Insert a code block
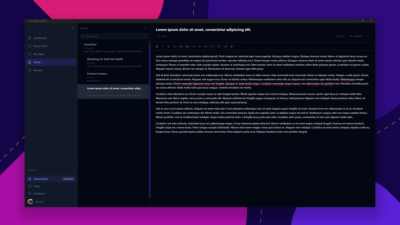 (212, 47)
